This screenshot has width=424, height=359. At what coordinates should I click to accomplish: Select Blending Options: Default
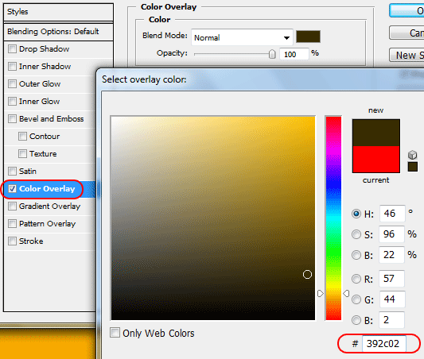click(x=58, y=32)
